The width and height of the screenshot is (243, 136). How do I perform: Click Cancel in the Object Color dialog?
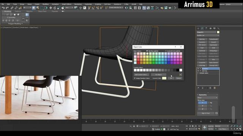point(178,78)
